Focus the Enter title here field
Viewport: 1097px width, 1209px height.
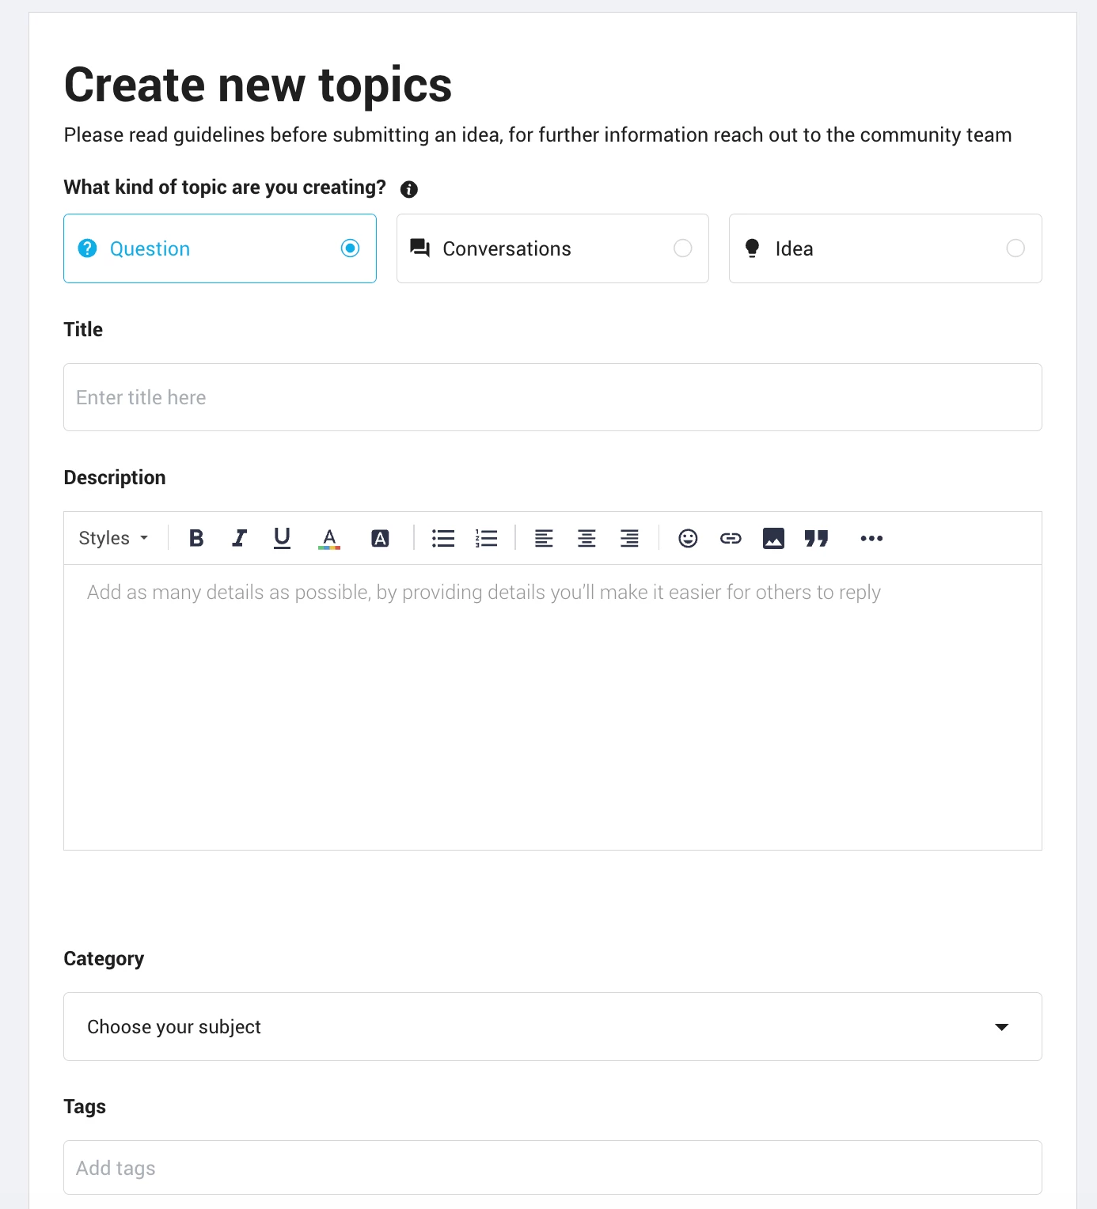tap(552, 397)
